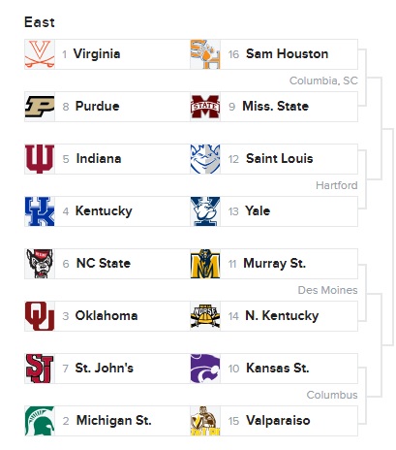Choose N. Kentucky team name

[x=282, y=315]
